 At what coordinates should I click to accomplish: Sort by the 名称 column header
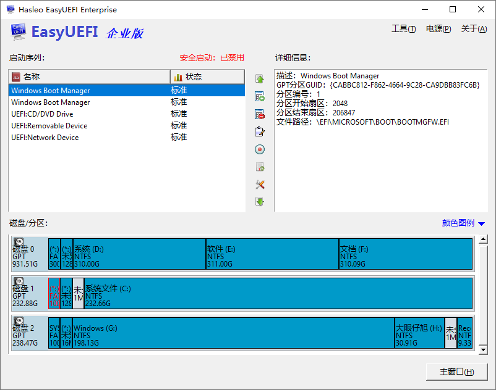(x=90, y=77)
